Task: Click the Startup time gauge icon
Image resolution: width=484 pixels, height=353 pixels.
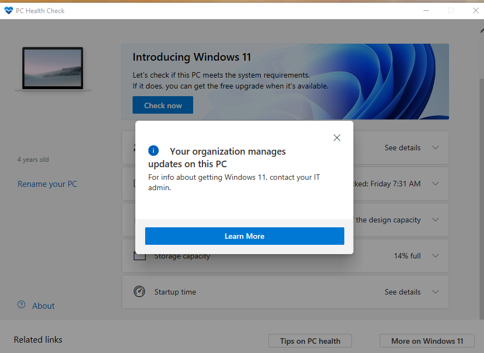Action: [x=139, y=291]
